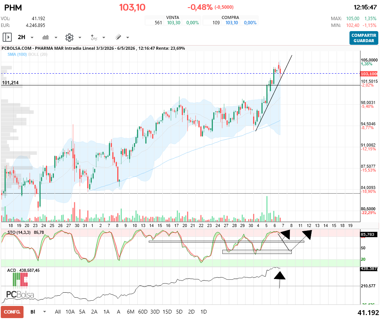Select the drawing ruler tool icon

coord(118,37)
